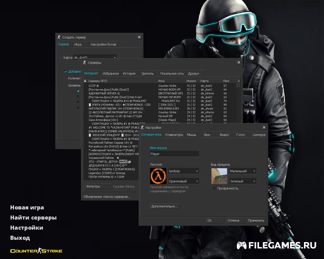Toggle the Прозрачность checkbox
The height and width of the screenshot is (259, 324).
pyautogui.click(x=214, y=188)
